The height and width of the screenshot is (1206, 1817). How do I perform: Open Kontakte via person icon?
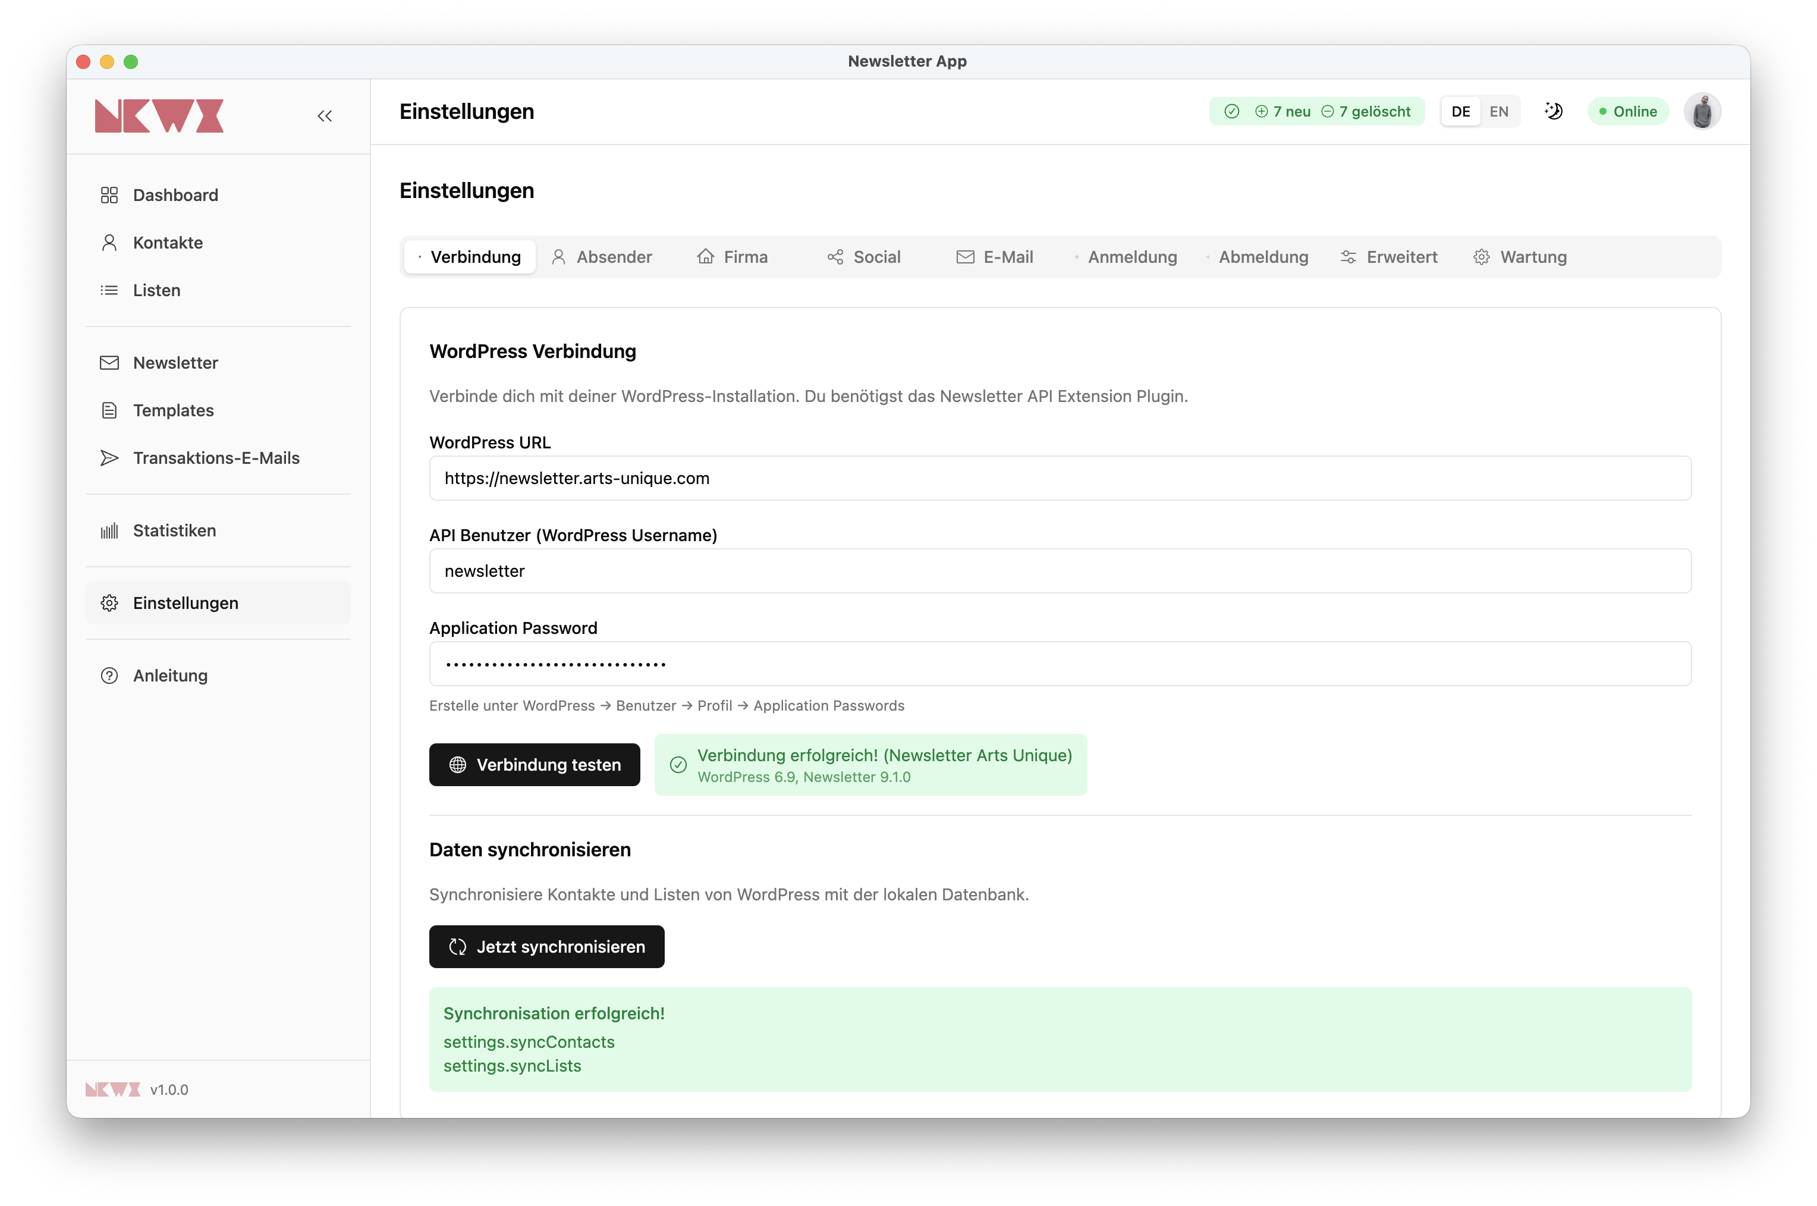pos(109,243)
